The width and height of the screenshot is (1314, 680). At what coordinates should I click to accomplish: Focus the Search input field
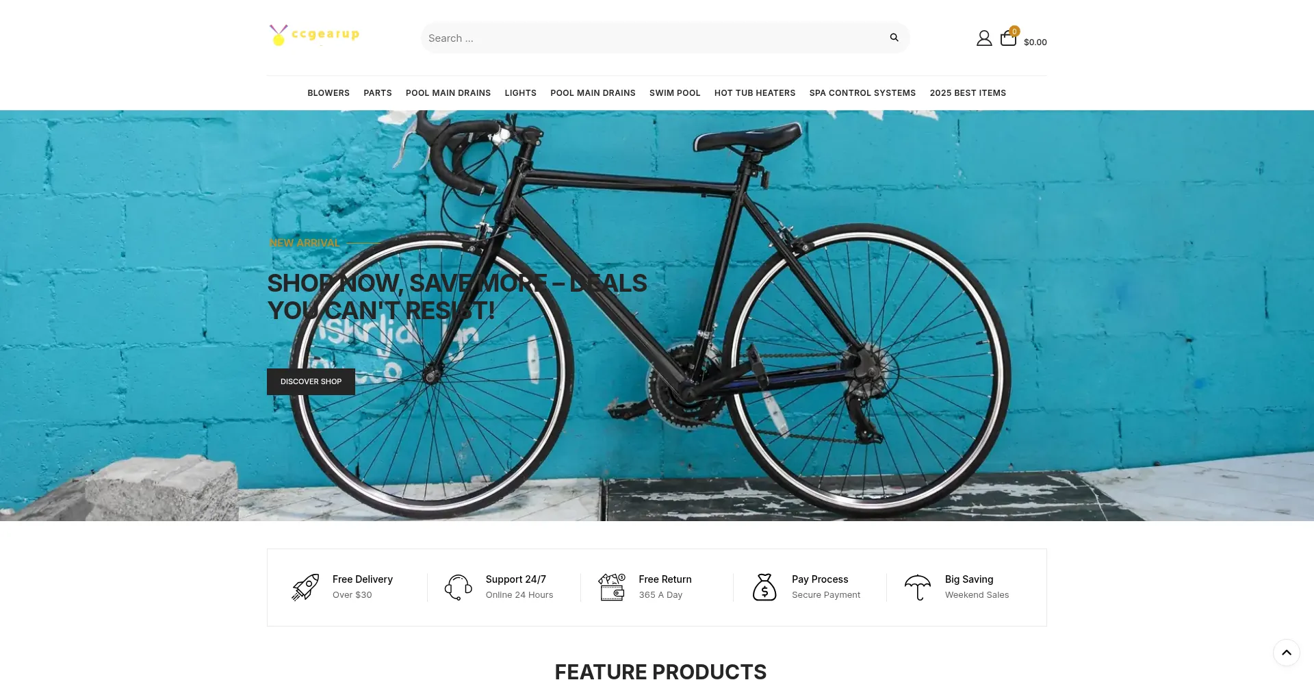(x=654, y=38)
